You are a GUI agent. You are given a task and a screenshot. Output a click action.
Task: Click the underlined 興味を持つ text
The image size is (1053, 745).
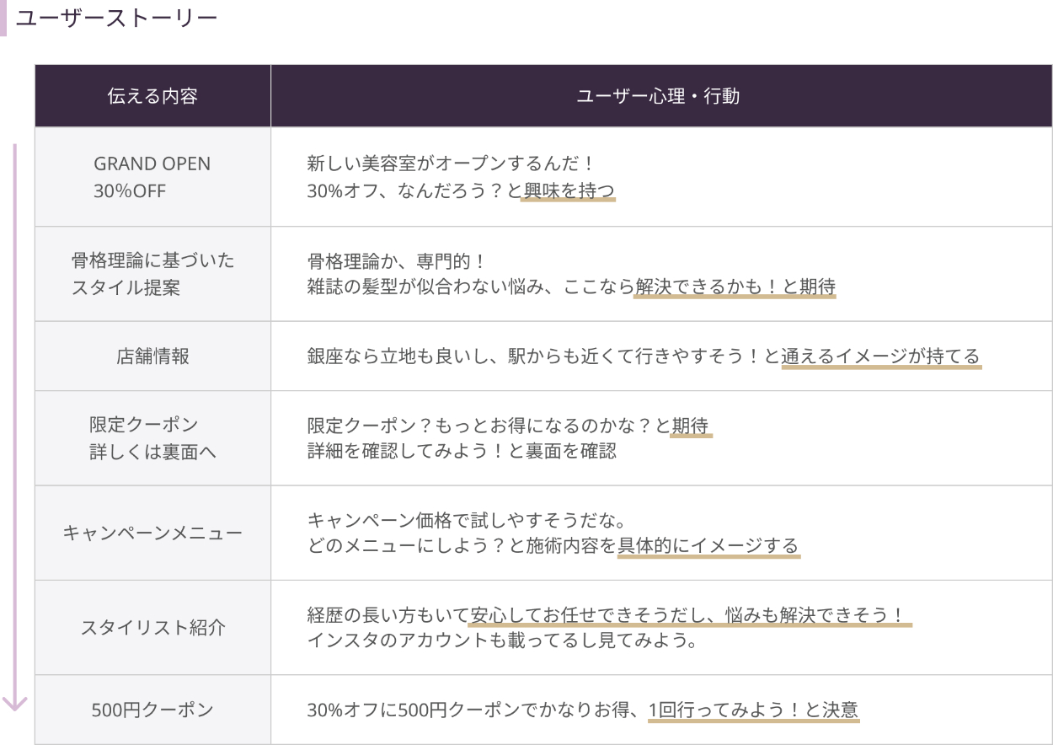click(569, 191)
